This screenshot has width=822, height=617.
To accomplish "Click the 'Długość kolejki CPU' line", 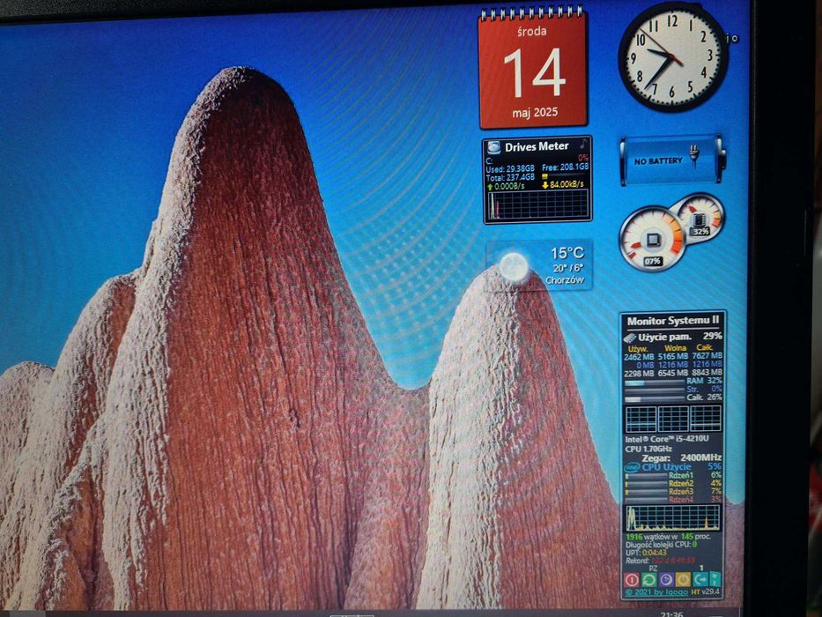I will 661,545.
